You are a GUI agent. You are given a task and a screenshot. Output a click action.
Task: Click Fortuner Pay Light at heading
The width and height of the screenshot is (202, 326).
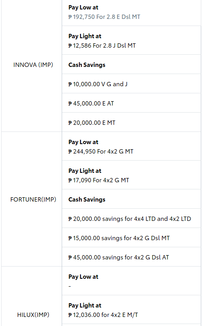click(x=85, y=171)
